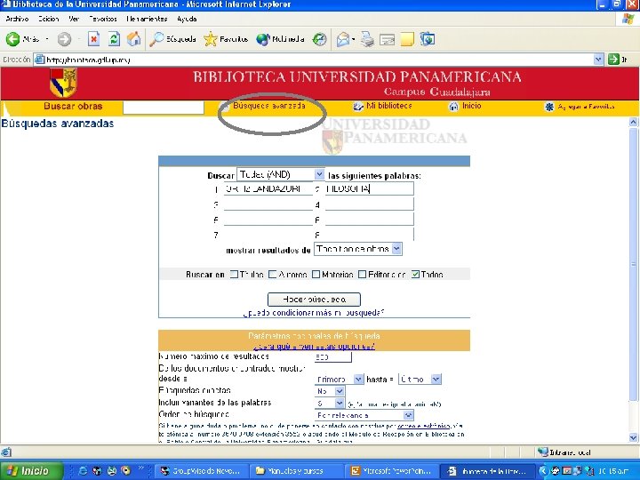Click the número máximo de resultados field
Viewport: 640px width, 480px height.
(x=332, y=357)
